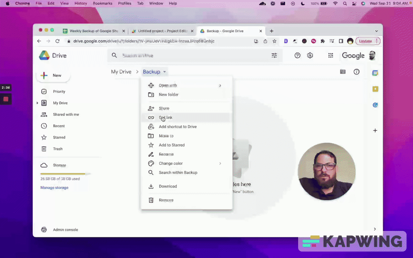Choose Add shortcut to Drive
The image size is (413, 258).
click(186, 127)
